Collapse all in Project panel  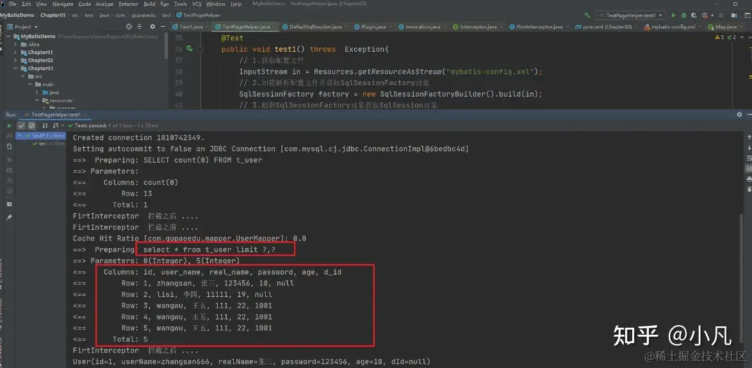140,27
